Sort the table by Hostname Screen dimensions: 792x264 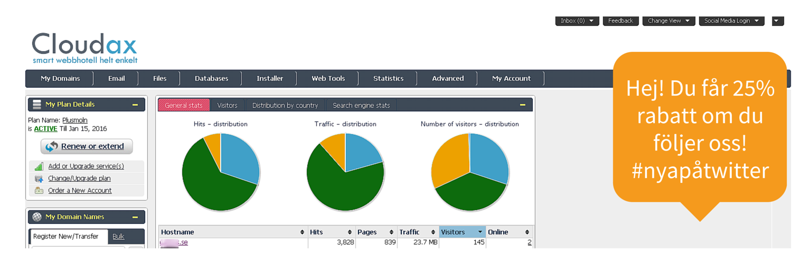pyautogui.click(x=233, y=232)
